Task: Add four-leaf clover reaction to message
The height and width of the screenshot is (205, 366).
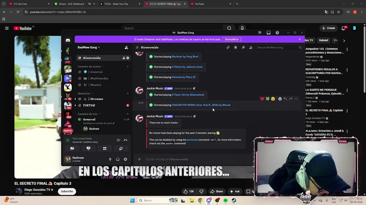Action: tap(268, 99)
